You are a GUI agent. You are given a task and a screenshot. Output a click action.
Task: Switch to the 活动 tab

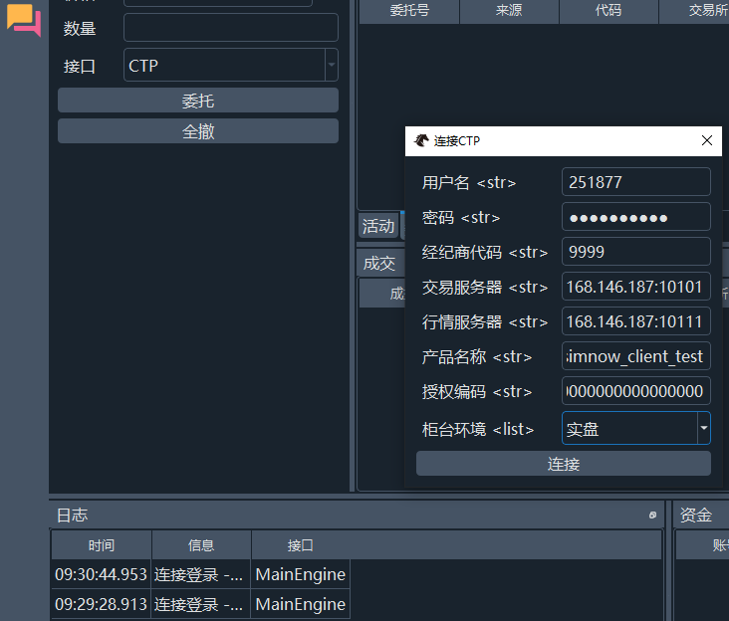(x=378, y=226)
